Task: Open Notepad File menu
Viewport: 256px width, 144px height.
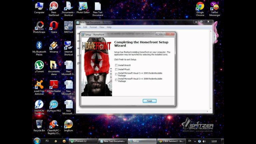Action: pos(79,27)
